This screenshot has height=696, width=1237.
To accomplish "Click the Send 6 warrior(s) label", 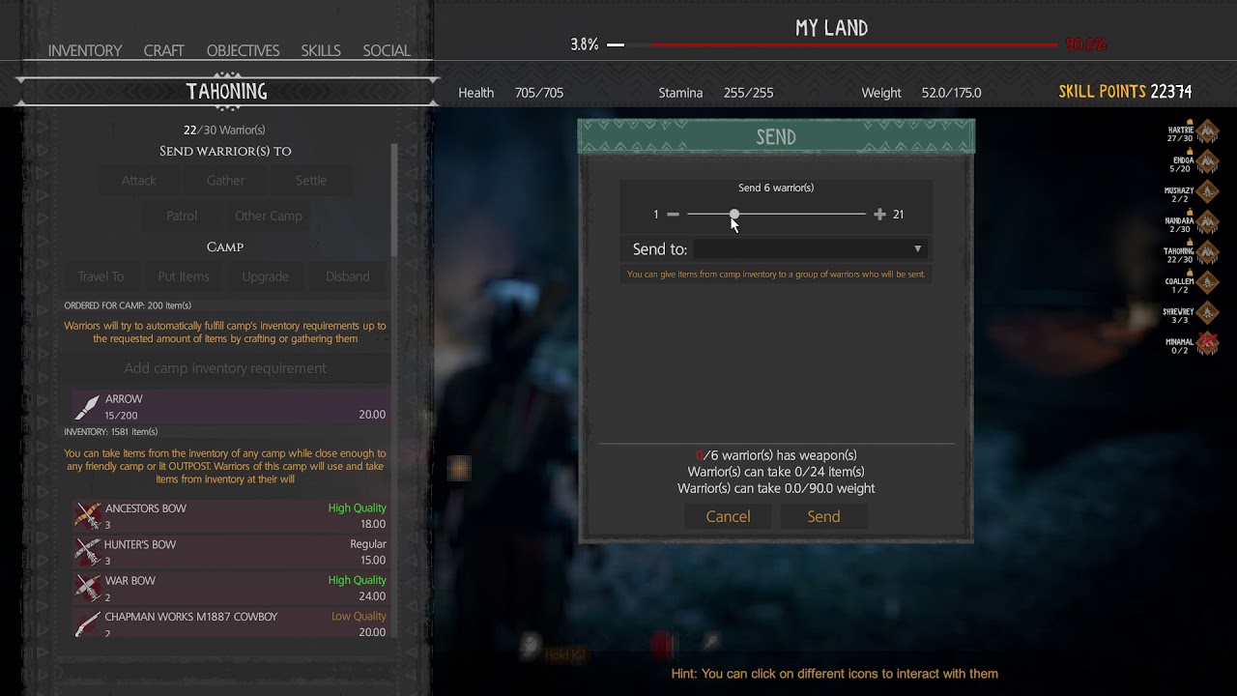I will (x=776, y=188).
